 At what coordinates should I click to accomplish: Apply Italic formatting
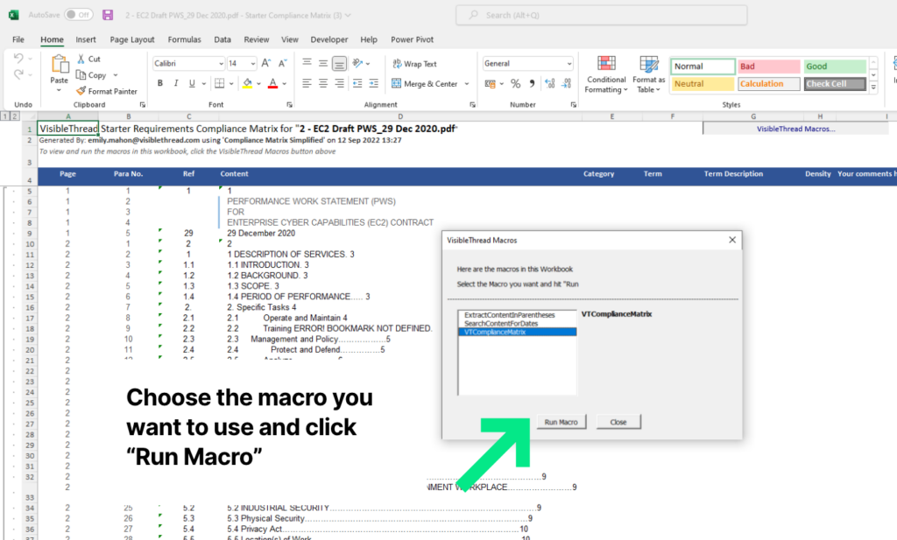176,83
